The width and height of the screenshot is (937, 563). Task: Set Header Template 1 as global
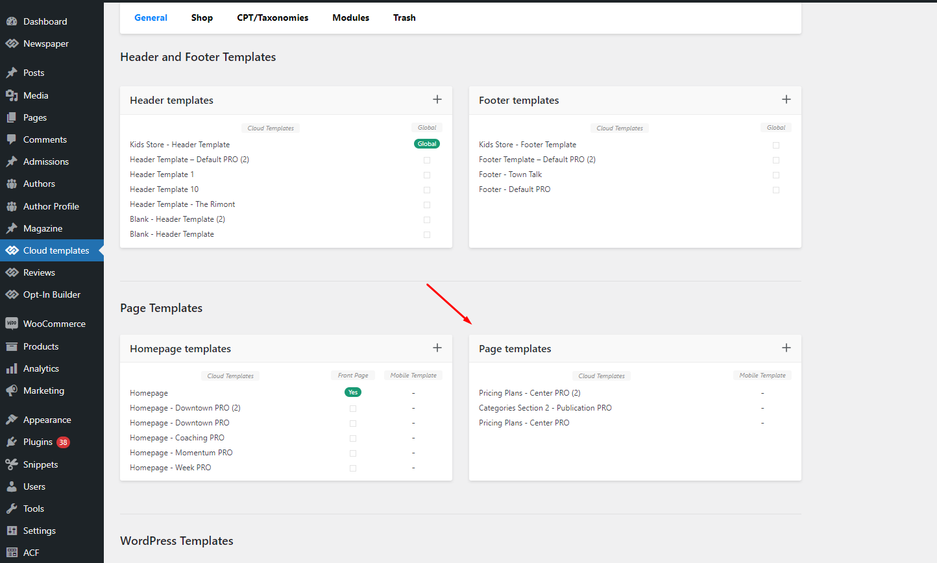pyautogui.click(x=427, y=174)
